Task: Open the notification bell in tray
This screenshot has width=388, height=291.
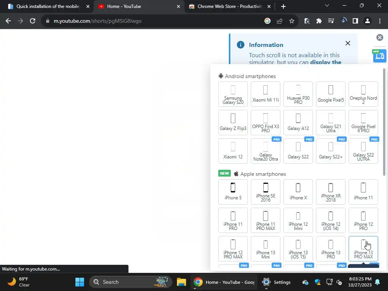Action: point(378,282)
